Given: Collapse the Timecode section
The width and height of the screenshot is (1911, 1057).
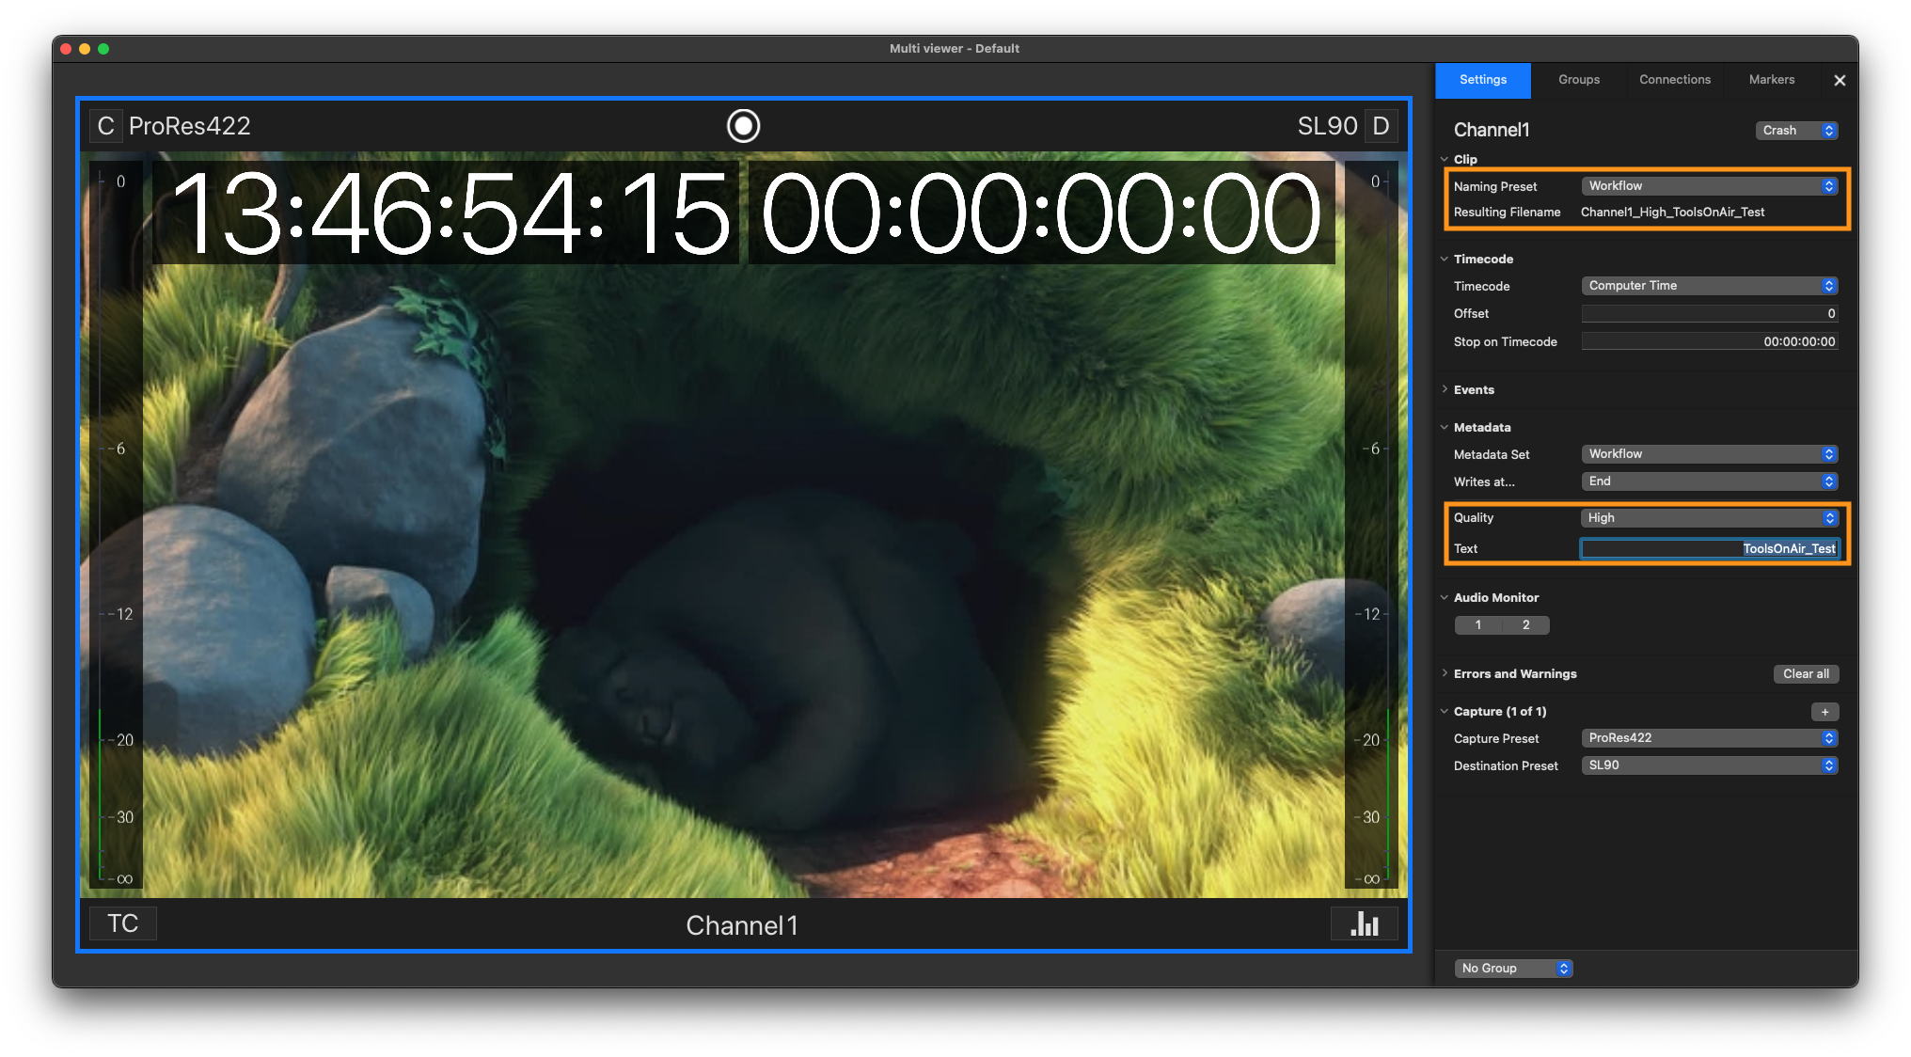Looking at the screenshot, I should (1445, 259).
